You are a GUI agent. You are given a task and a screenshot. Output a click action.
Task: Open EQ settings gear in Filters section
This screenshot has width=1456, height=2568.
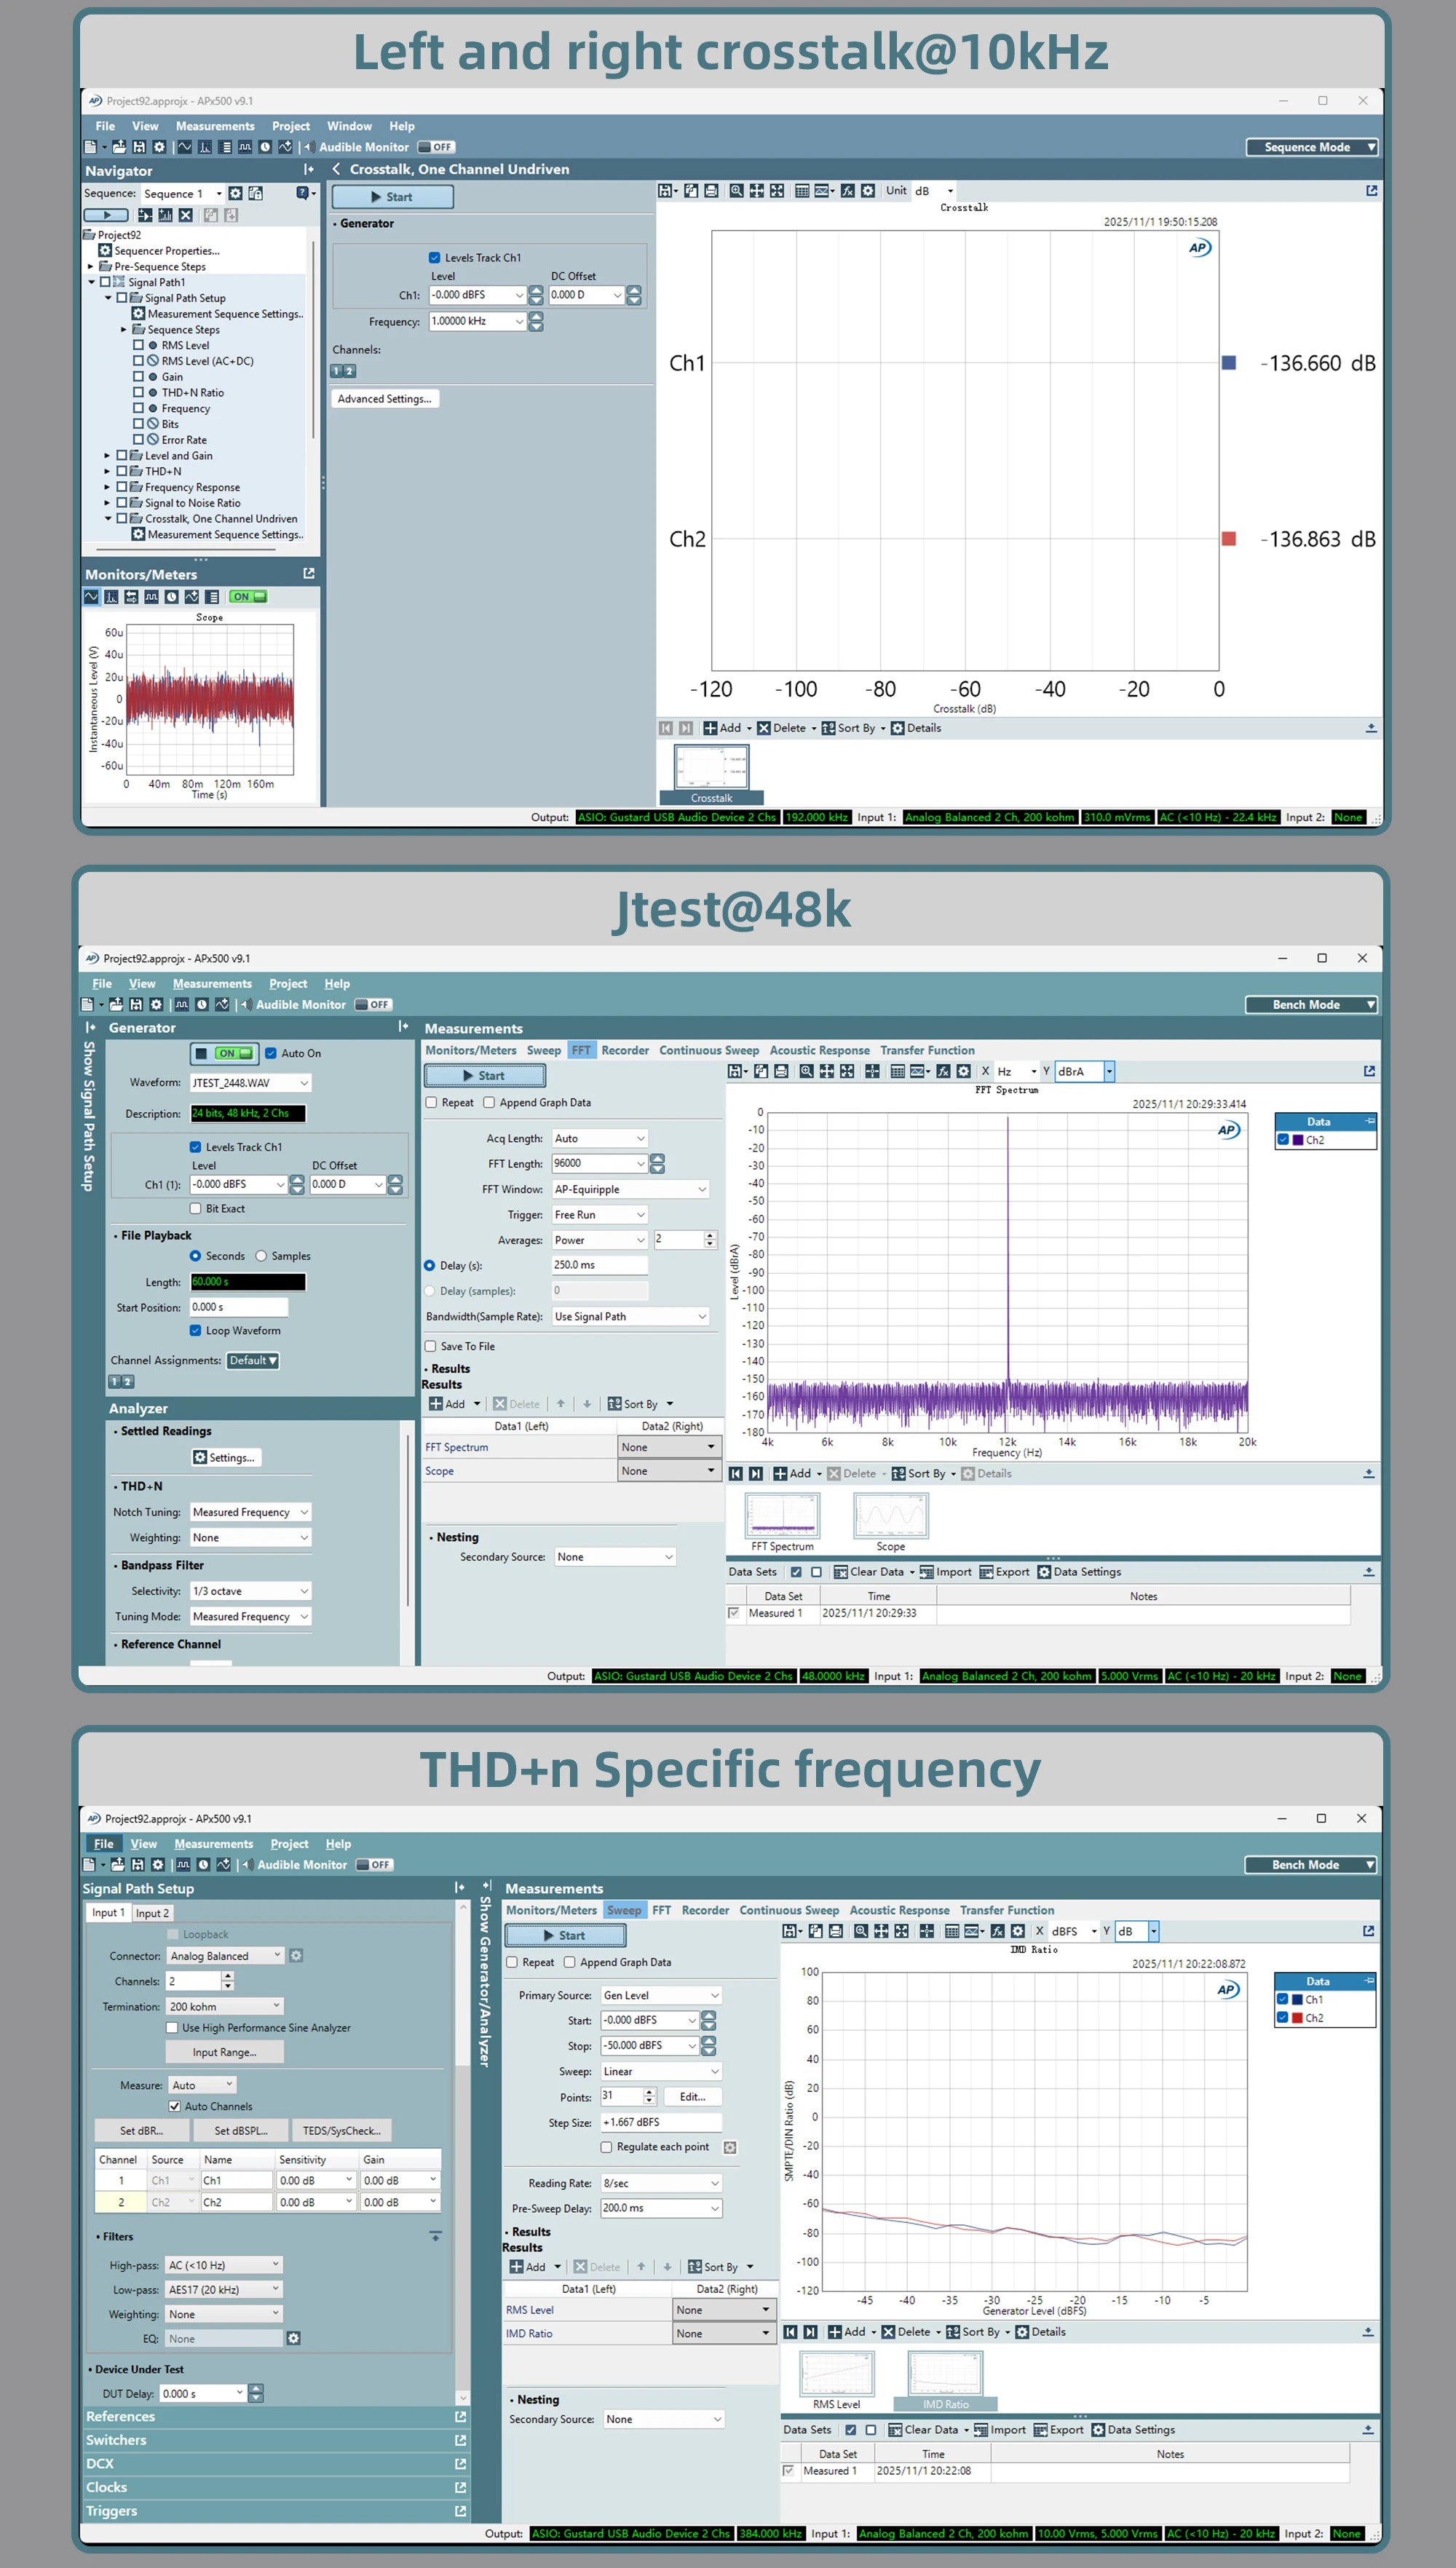(x=293, y=2338)
